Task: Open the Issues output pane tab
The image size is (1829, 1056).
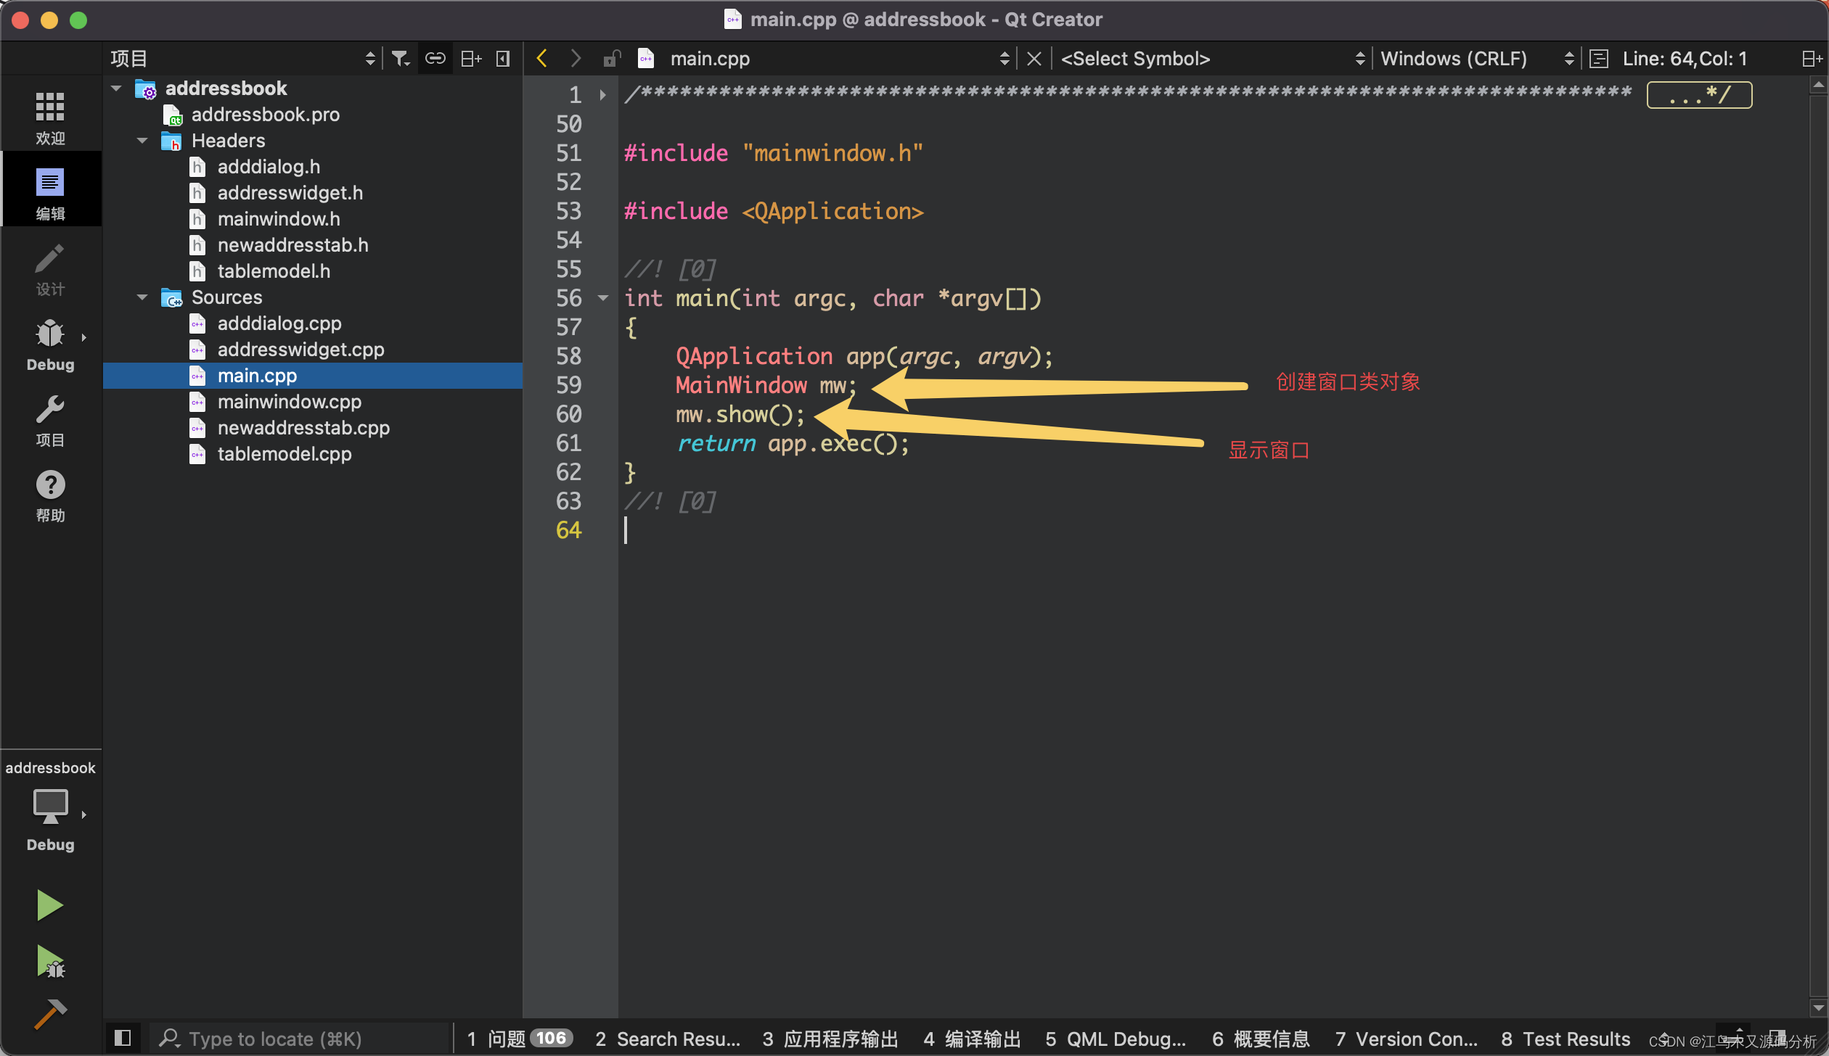Action: [518, 1039]
